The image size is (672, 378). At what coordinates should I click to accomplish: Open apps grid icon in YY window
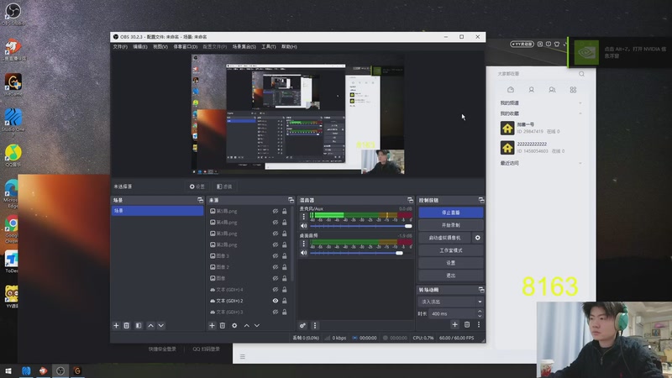click(x=573, y=90)
